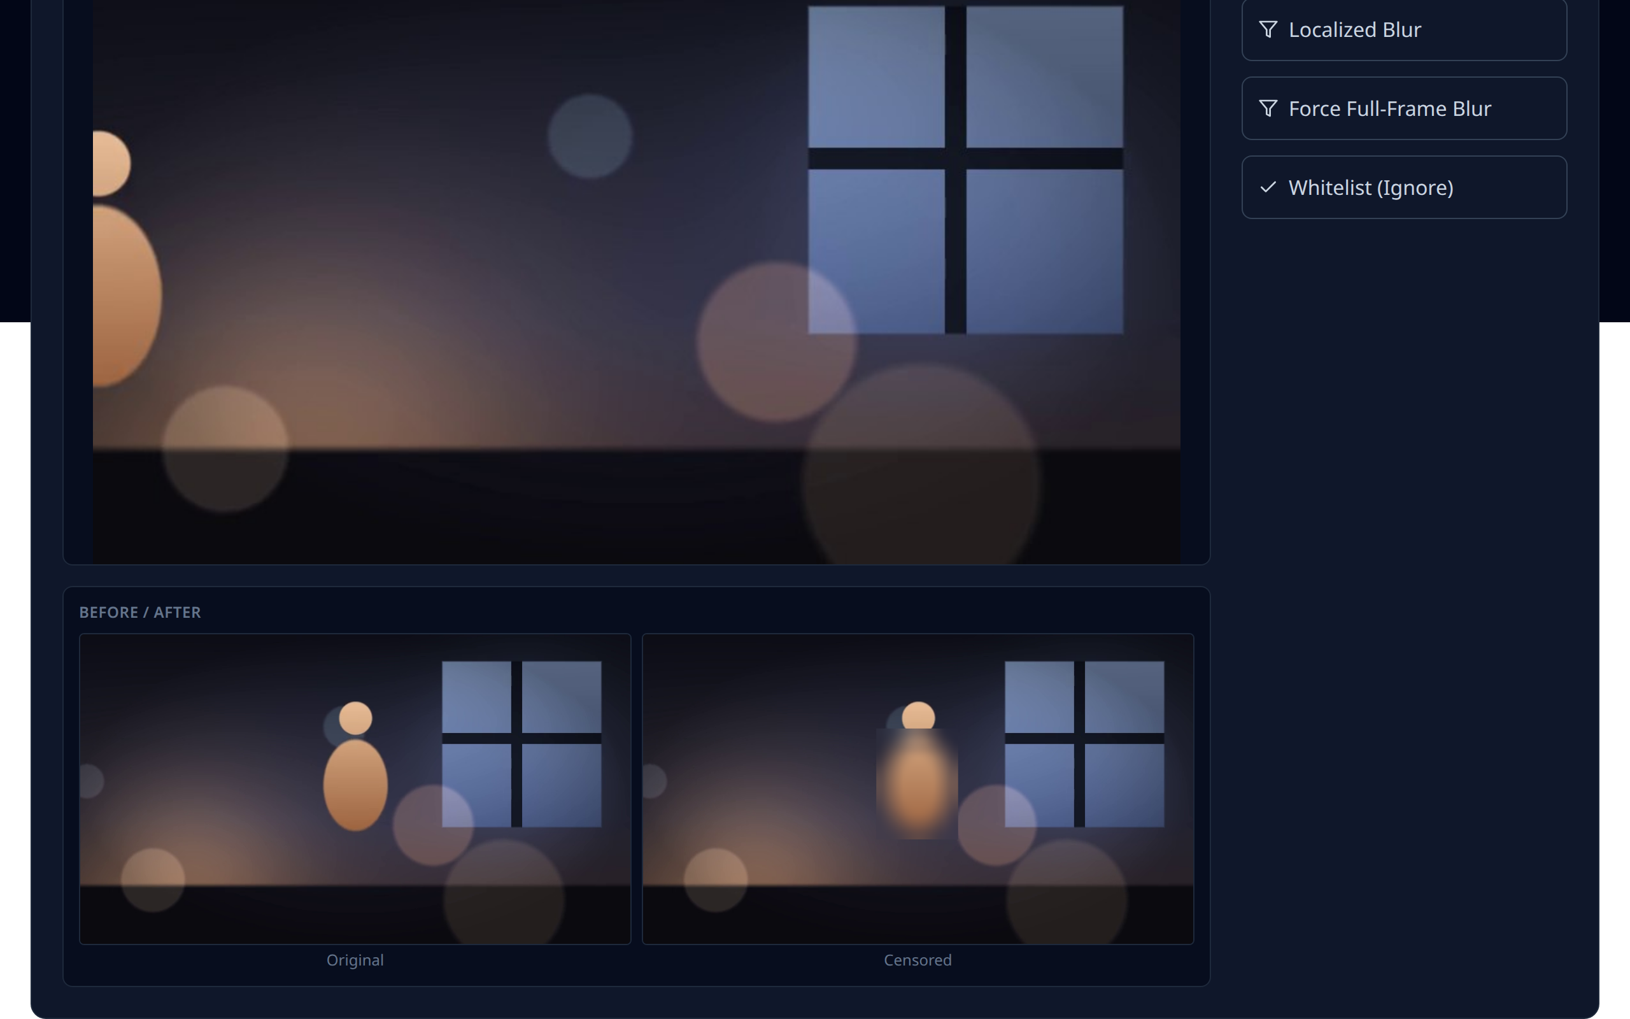Image resolution: width=1630 pixels, height=1019 pixels.
Task: Click the figure's head in Original preview
Action: [x=356, y=718]
